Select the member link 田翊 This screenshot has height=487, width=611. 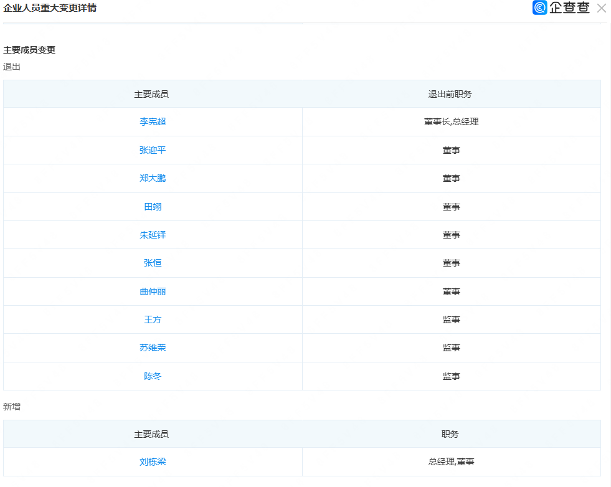coord(153,207)
